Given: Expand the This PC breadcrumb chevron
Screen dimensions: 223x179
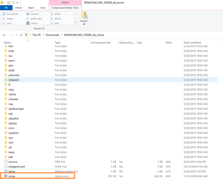Looking at the screenshot, I should click(x=43, y=35).
